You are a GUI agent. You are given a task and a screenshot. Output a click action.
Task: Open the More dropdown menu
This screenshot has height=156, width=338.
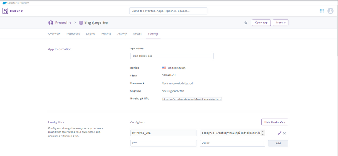280,23
